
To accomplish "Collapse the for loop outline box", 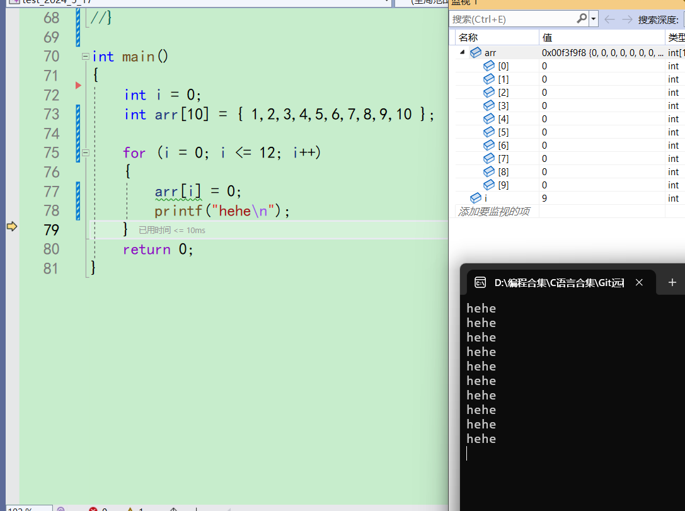I will click(86, 153).
